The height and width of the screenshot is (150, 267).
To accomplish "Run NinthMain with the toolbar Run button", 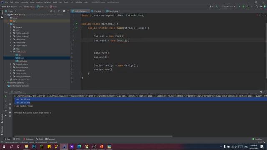I will [239, 7].
